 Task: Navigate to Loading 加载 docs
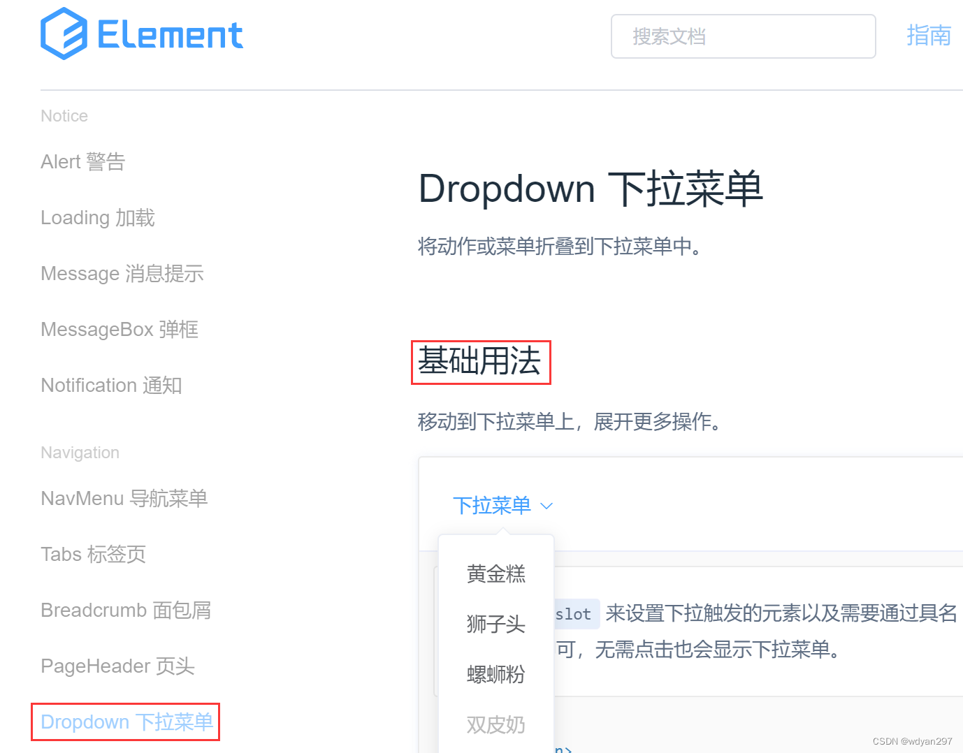pyautogui.click(x=97, y=217)
